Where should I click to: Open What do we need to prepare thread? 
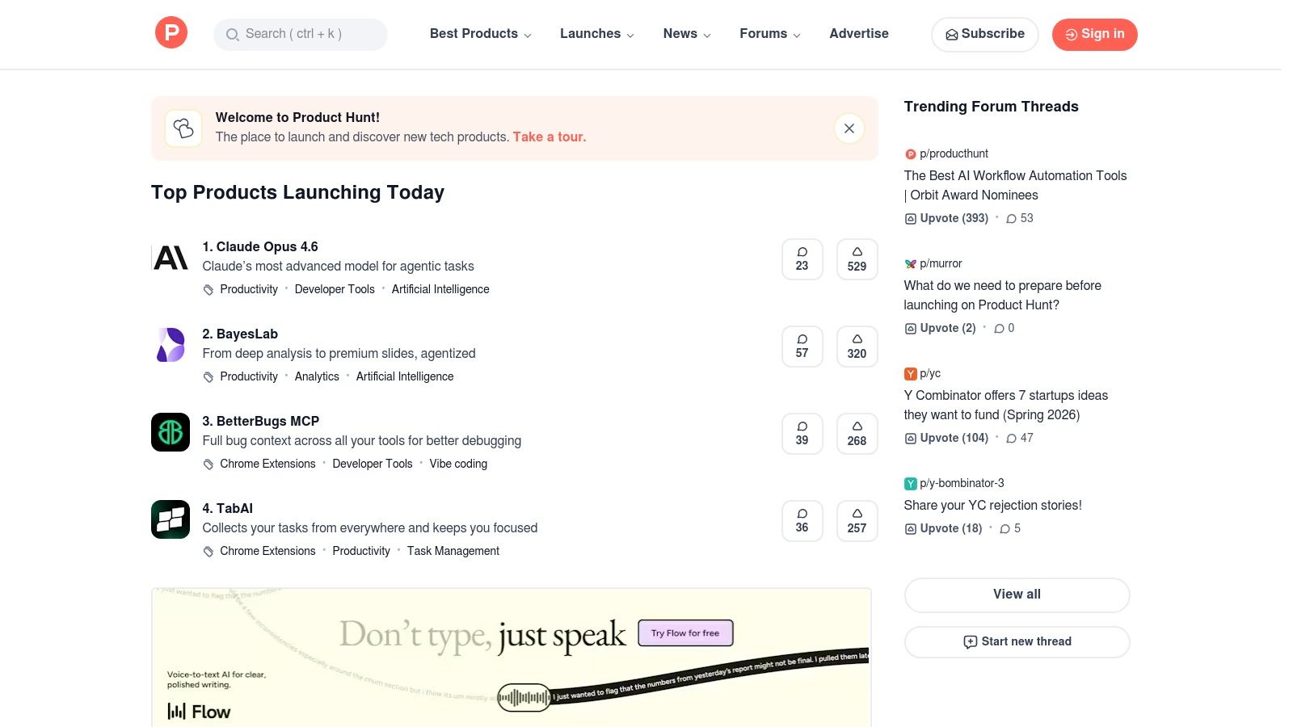(1003, 295)
